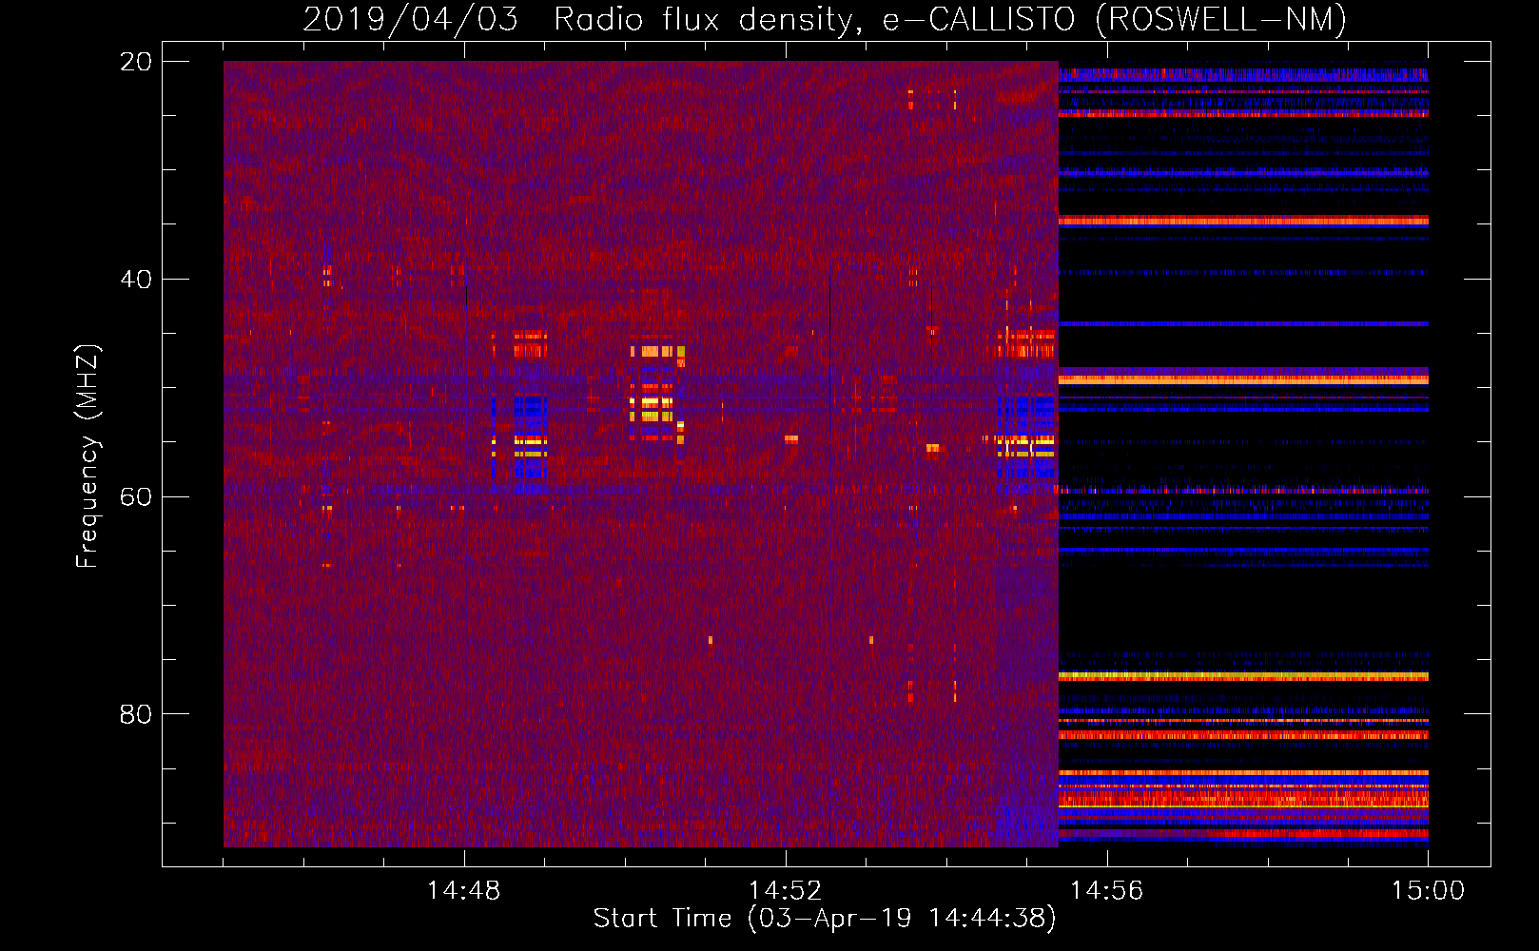1539x951 pixels.
Task: Click the plot title 'Radio flux density, e-CALLISTO (ROSWELL-NM)'
Action: pos(950,19)
